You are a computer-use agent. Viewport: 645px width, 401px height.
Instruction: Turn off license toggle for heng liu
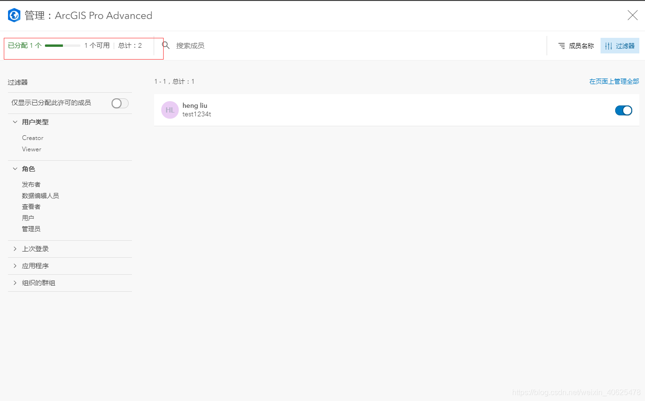(623, 110)
